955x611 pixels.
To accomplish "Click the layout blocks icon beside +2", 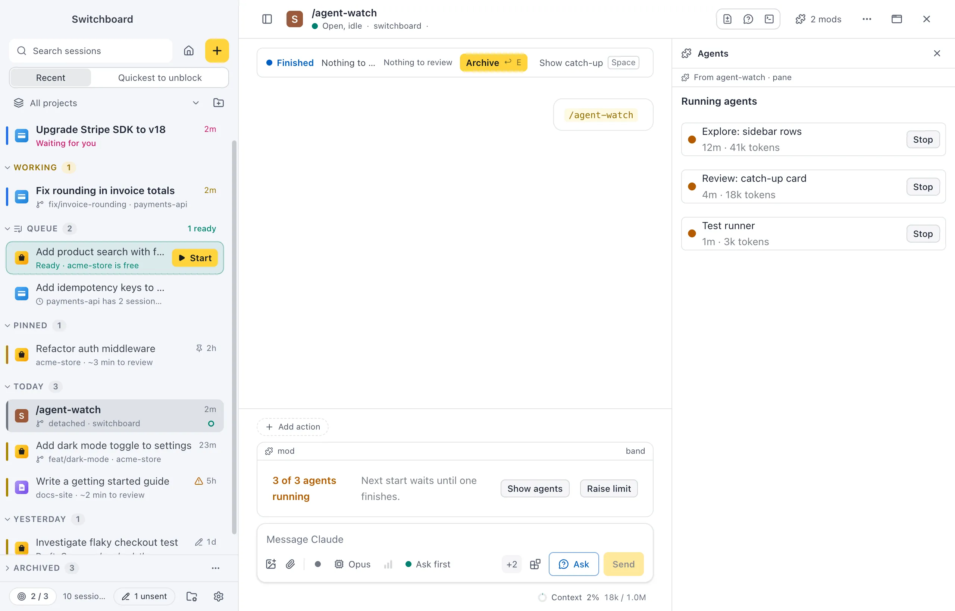I will click(535, 564).
